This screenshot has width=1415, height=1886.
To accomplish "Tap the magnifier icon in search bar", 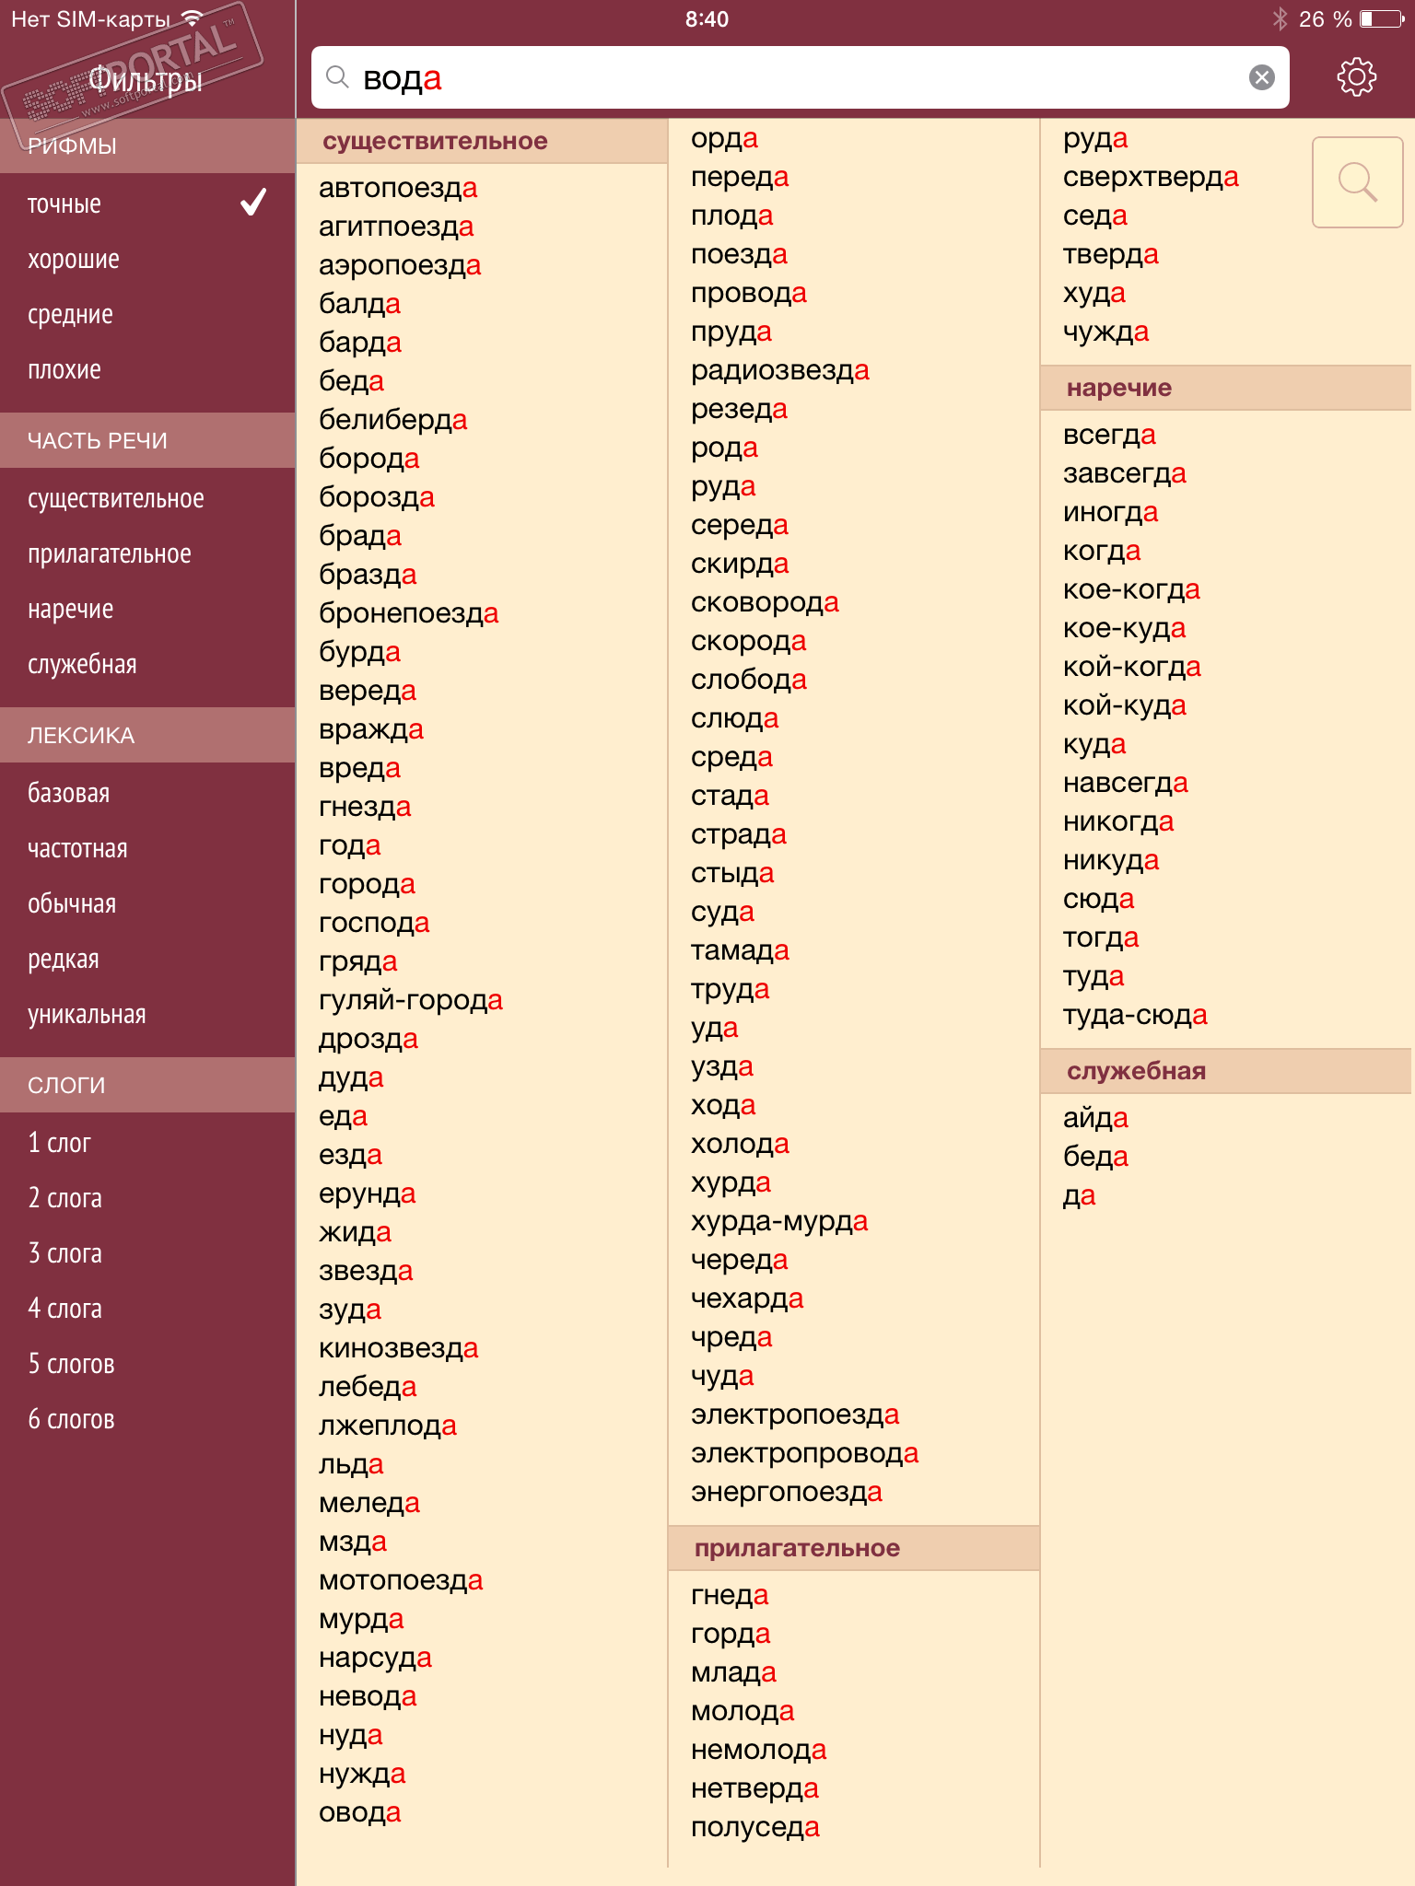I will click(337, 77).
